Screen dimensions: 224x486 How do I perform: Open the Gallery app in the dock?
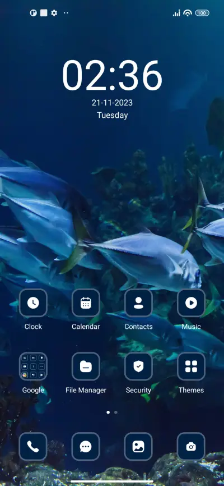click(x=138, y=446)
